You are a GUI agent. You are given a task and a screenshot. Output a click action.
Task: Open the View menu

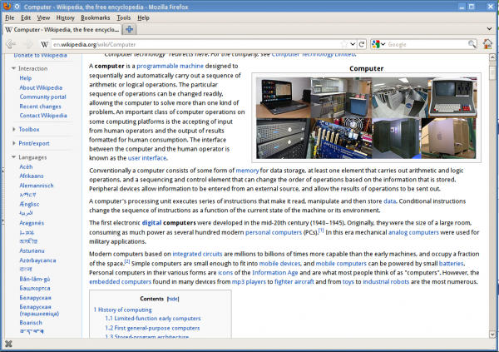tap(43, 17)
